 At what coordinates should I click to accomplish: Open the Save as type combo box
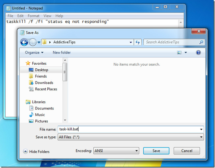[x=131, y=137]
